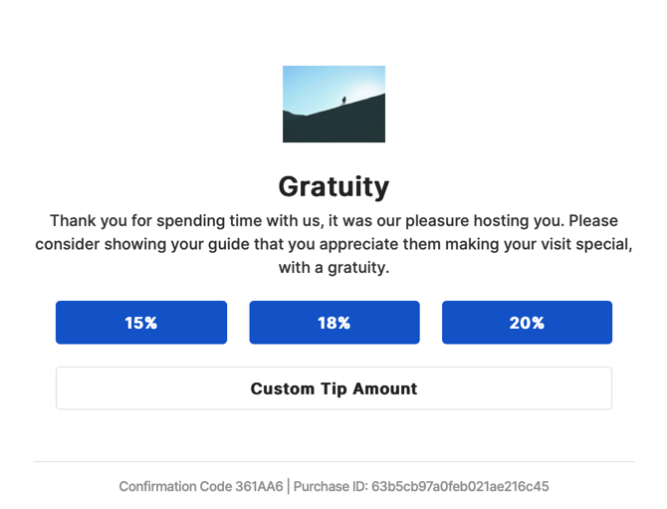Click the Gratuity heading
This screenshot has width=667, height=509.
coord(333,186)
